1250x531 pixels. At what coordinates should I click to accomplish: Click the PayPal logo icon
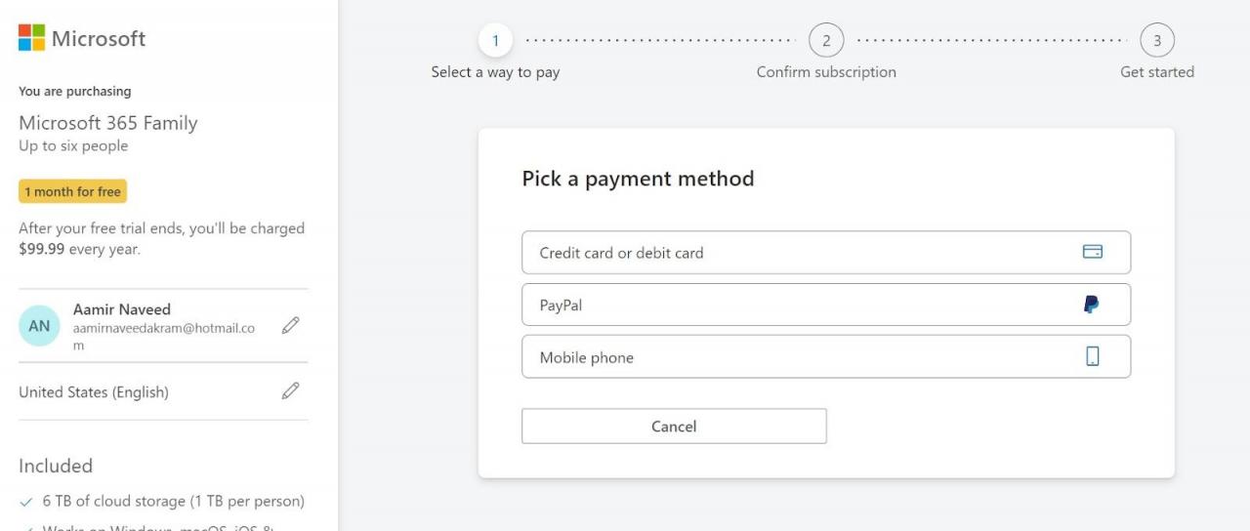(1092, 305)
